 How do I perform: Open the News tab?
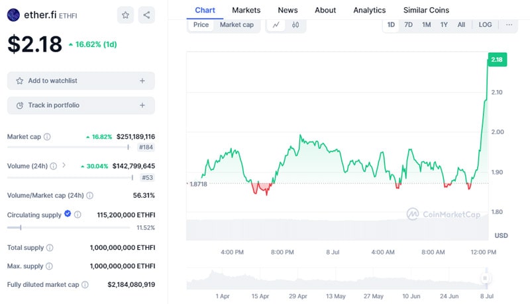[x=288, y=10]
